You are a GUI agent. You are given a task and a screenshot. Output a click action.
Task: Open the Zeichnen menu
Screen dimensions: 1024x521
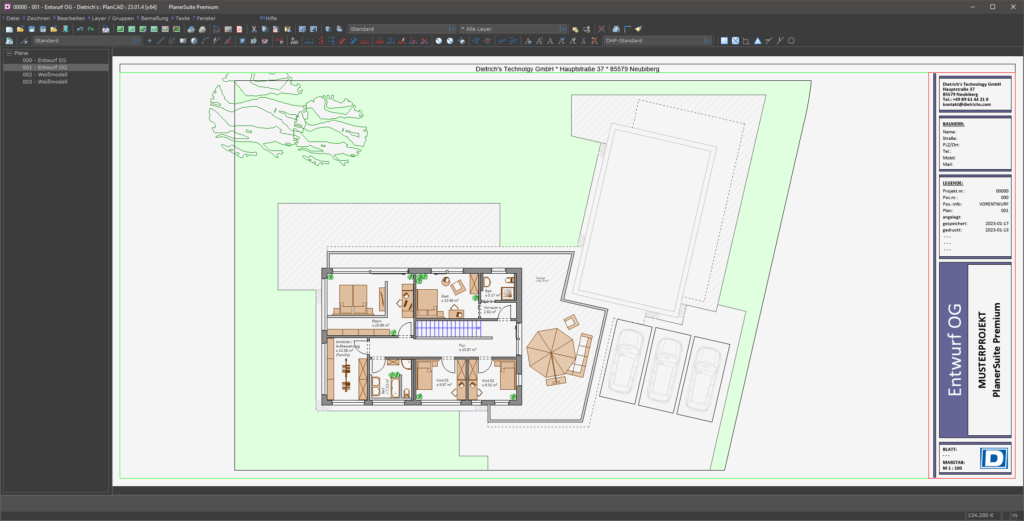tap(38, 18)
